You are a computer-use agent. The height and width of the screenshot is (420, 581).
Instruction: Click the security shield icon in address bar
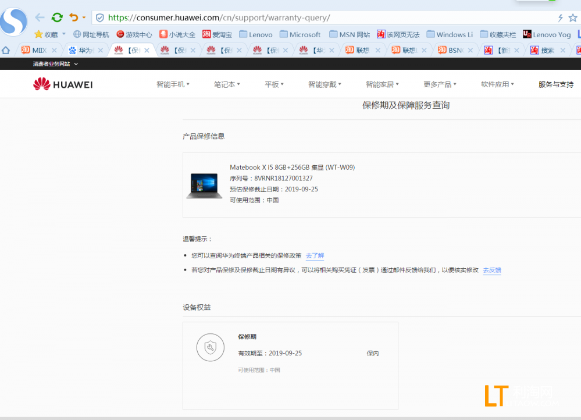pyautogui.click(x=99, y=18)
